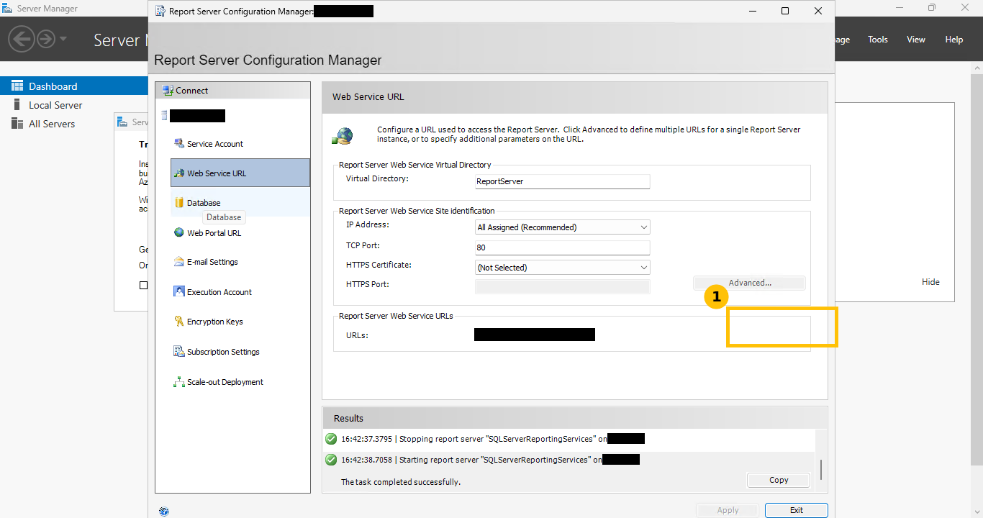Open Server Manager navigation history dropdown arrow
This screenshot has width=983, height=518.
(63, 39)
